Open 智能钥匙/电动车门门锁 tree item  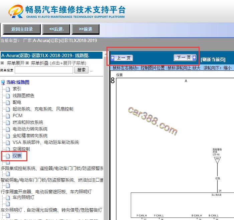52,180
